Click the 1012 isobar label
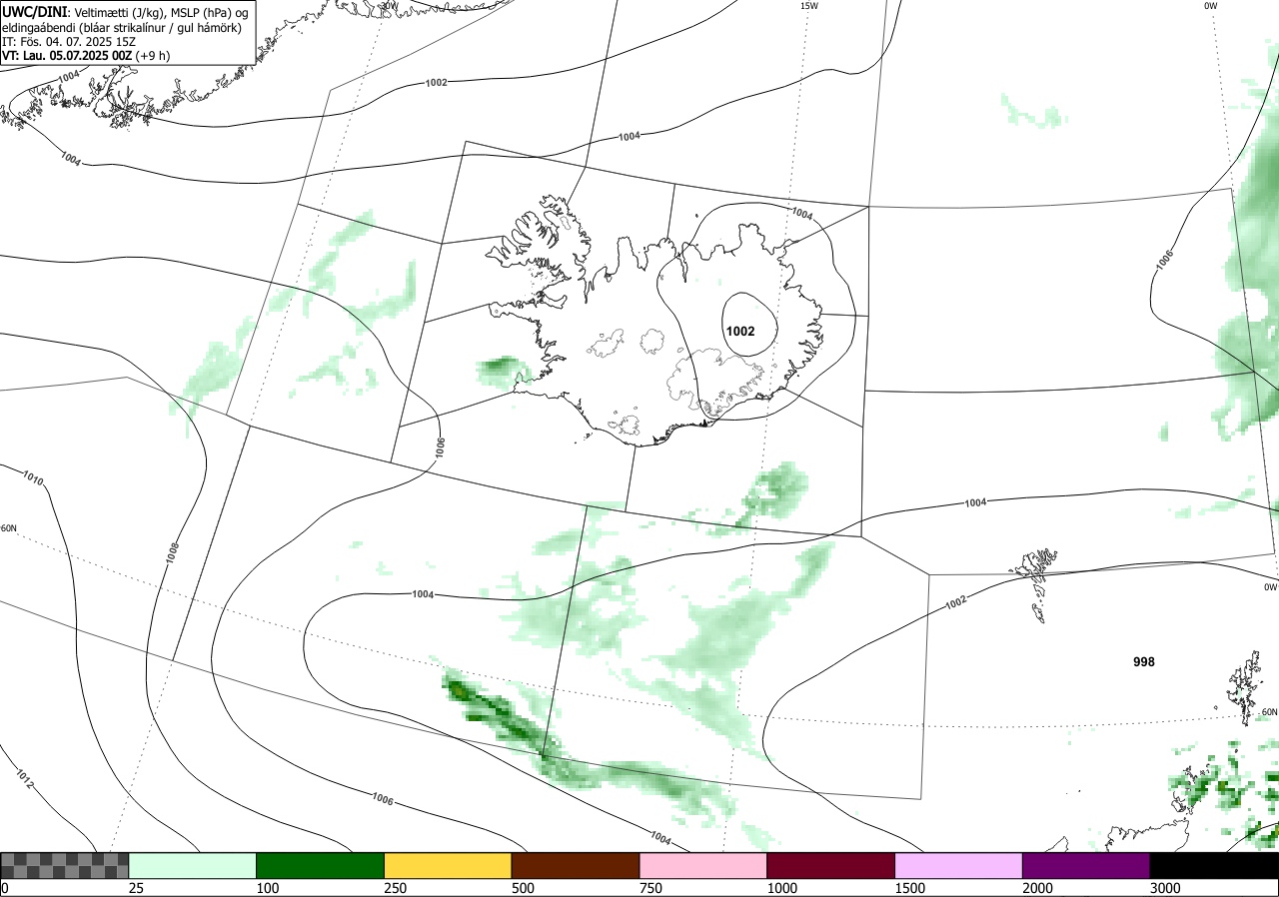This screenshot has height=897, width=1279. point(25,779)
